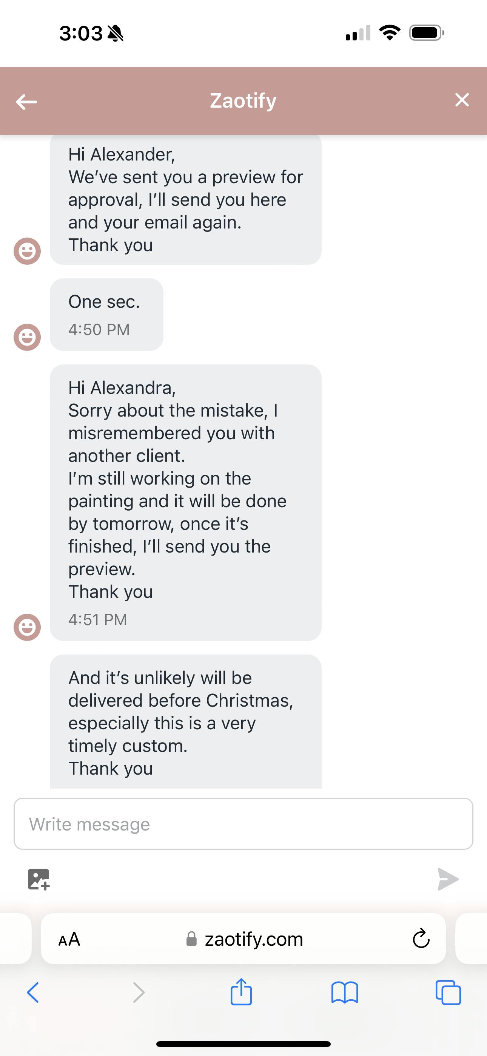Close the Zaotify chat window
This screenshot has width=487, height=1056.
(462, 100)
